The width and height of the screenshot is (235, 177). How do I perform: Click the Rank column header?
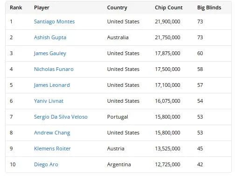tap(16, 7)
